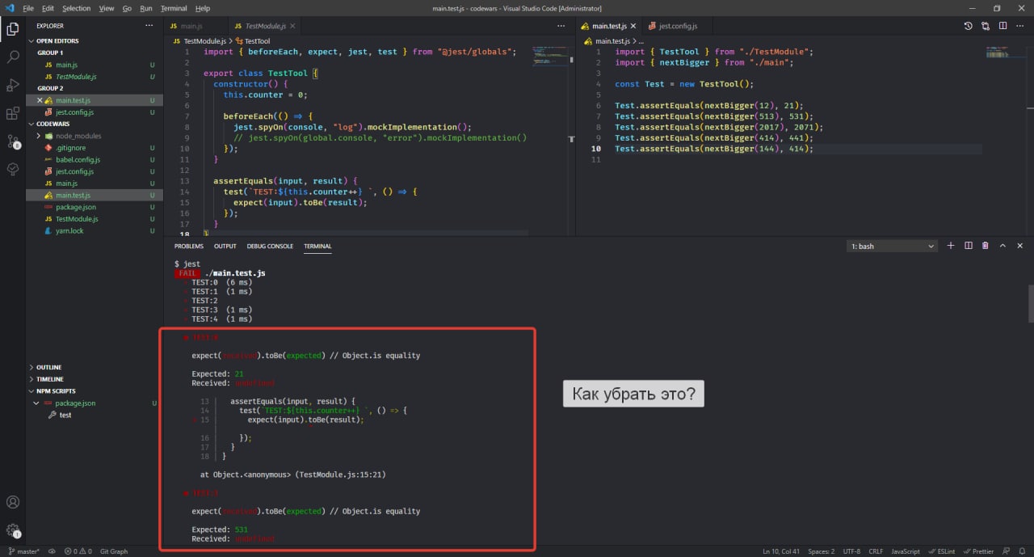Switch to the Problems panel tab

[189, 246]
